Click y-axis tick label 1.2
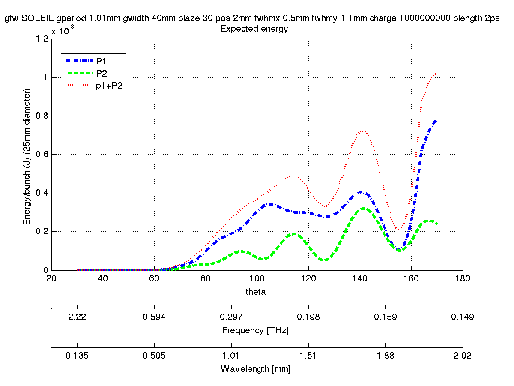The width and height of the screenshot is (514, 386). (42, 39)
